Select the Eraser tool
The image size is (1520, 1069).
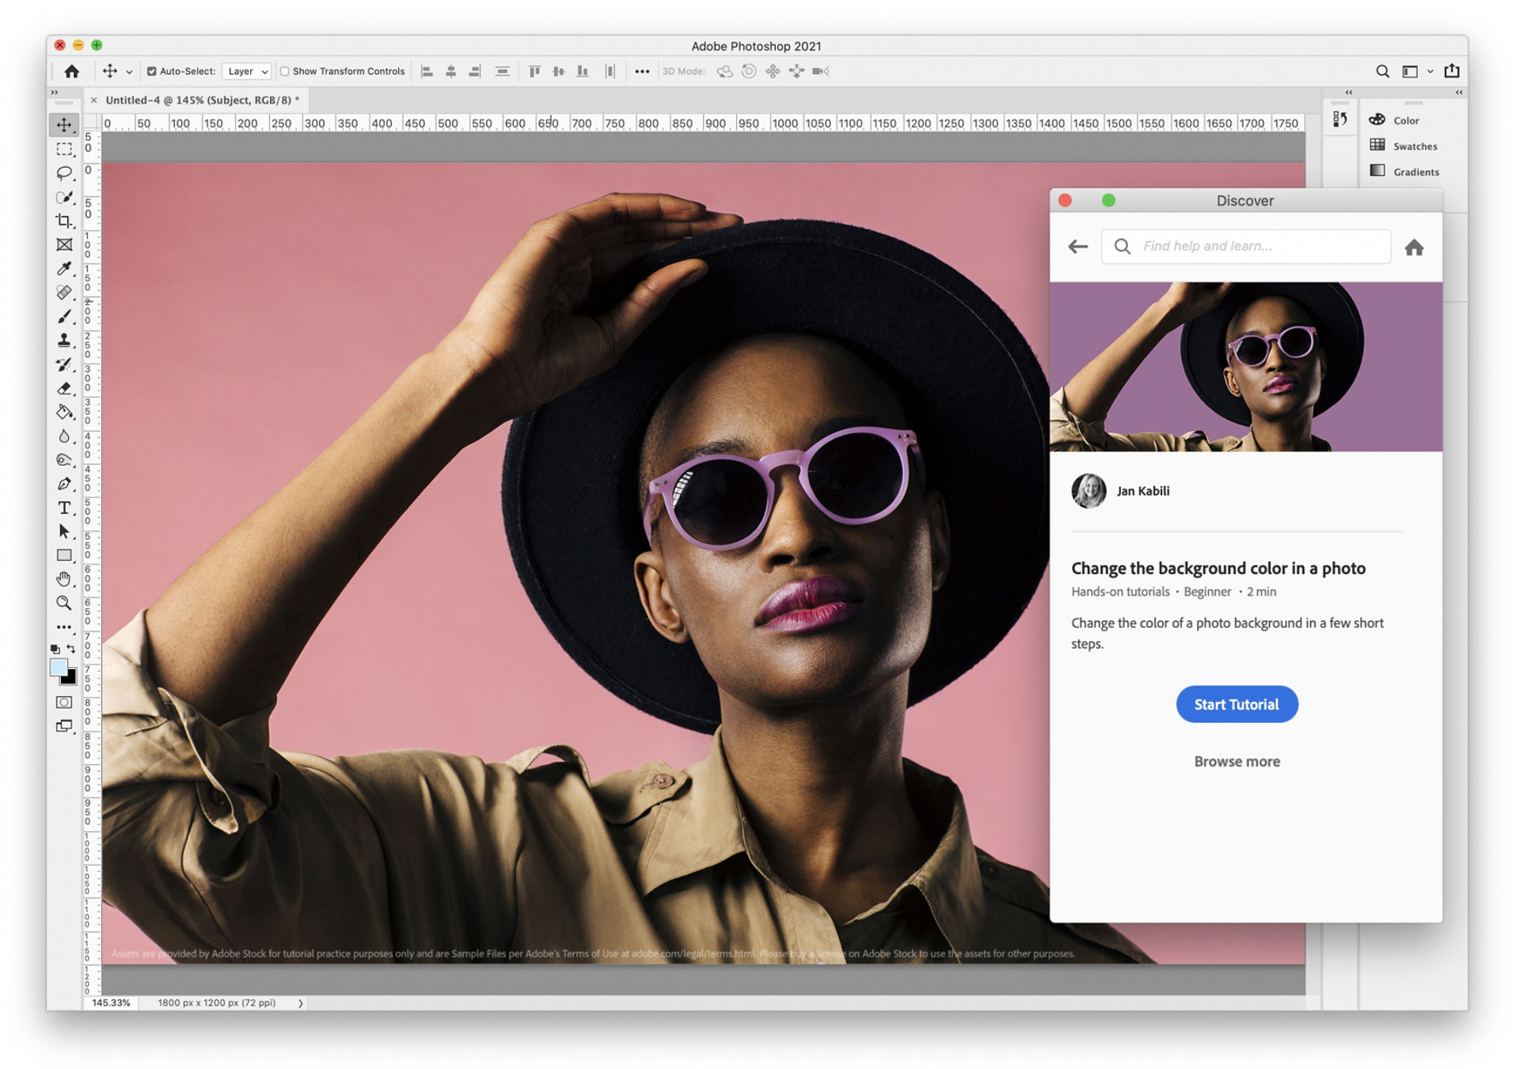pos(64,389)
